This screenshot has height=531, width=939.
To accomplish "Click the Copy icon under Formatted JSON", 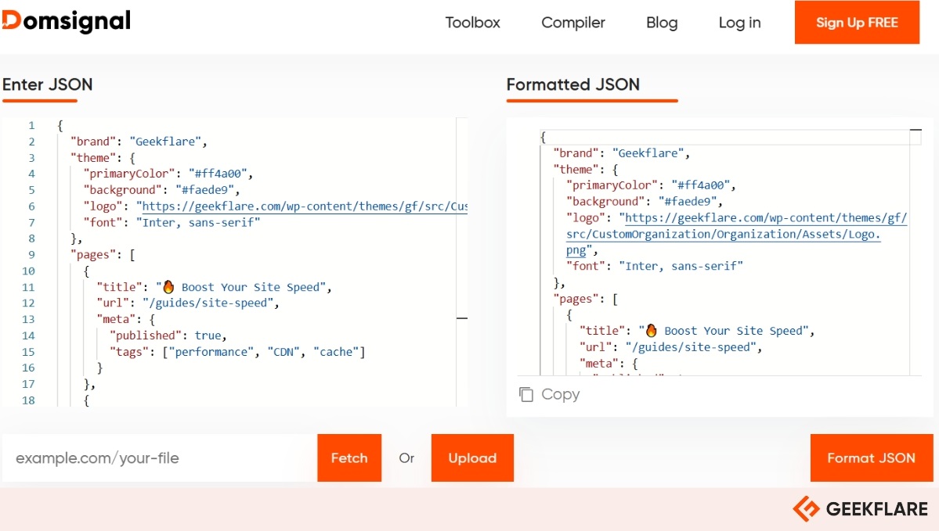I will 525,394.
